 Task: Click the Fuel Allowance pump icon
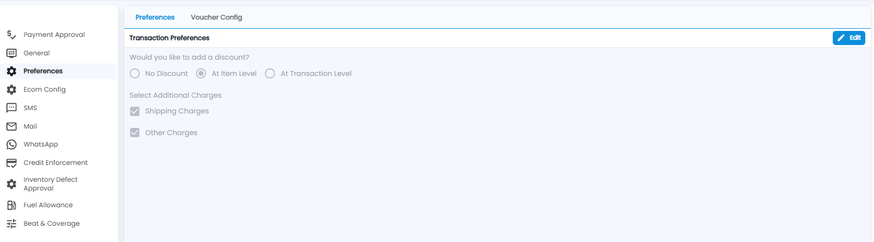11,205
